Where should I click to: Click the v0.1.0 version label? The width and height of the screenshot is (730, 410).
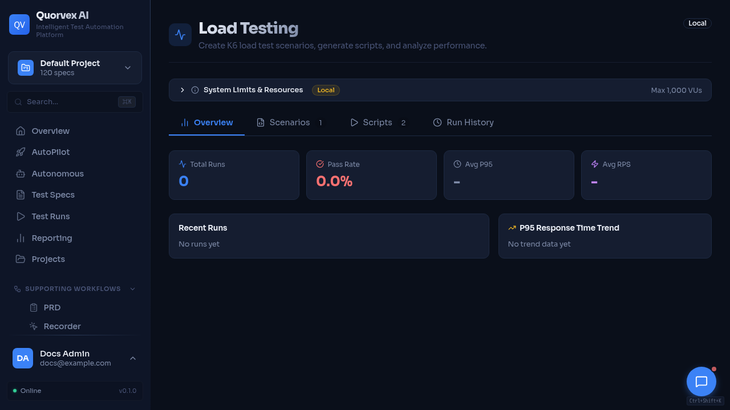[x=128, y=391]
